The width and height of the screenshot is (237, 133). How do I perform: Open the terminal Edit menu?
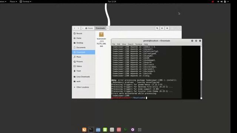tap(118, 44)
